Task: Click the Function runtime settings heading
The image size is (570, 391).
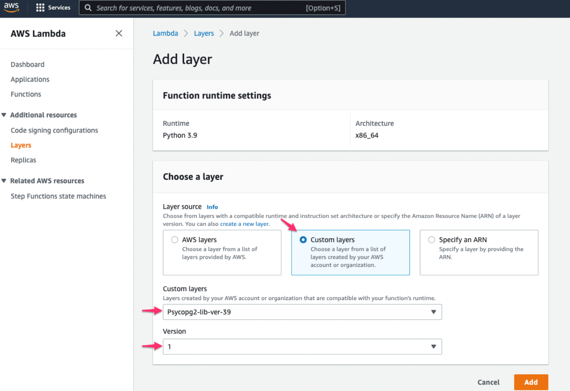Action: point(217,96)
